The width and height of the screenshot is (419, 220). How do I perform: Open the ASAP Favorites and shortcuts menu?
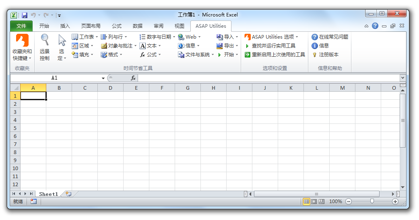(22, 47)
